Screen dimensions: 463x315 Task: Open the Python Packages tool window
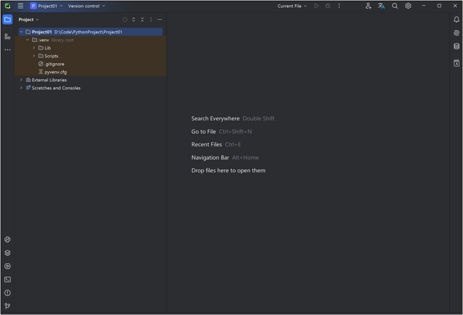point(7,253)
